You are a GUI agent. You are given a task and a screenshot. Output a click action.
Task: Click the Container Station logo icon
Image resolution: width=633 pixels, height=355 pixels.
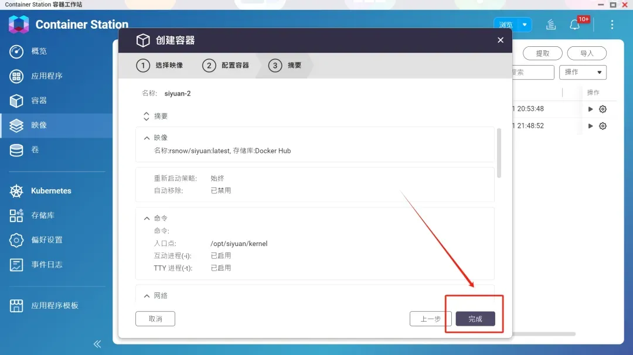coord(19,25)
